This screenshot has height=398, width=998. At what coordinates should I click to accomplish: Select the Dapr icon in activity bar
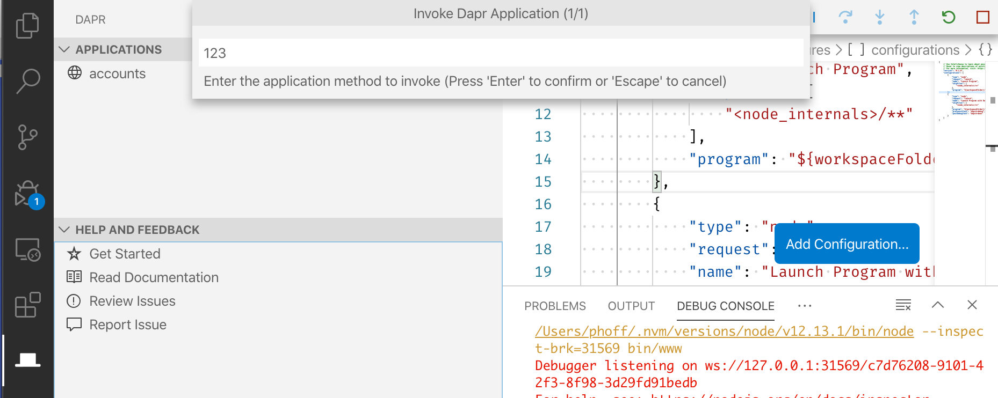(x=27, y=360)
